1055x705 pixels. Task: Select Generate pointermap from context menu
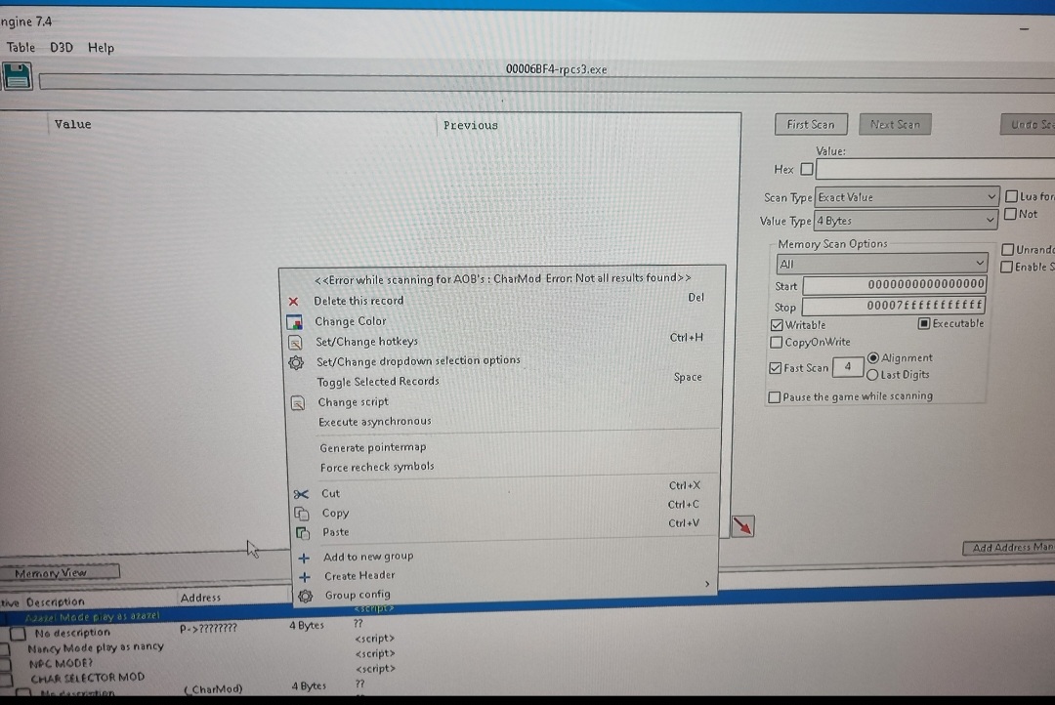(x=372, y=447)
